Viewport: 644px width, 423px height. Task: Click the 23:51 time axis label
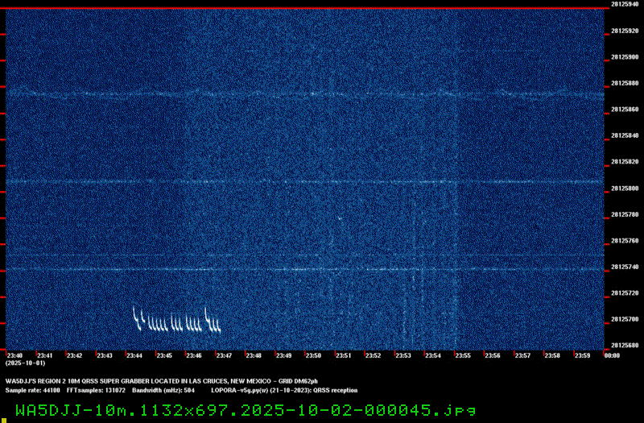point(344,355)
